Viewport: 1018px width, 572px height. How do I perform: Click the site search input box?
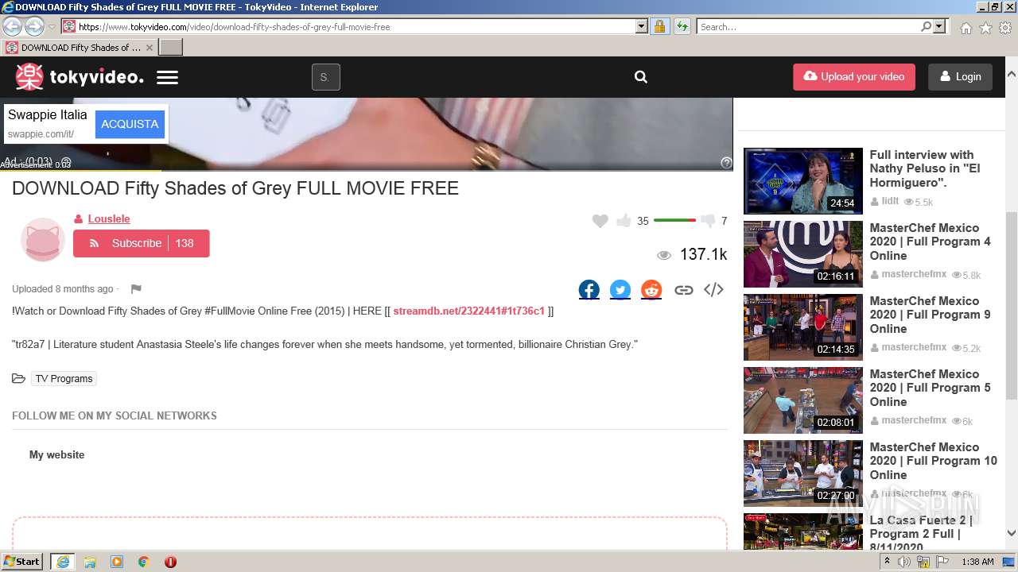pyautogui.click(x=325, y=77)
